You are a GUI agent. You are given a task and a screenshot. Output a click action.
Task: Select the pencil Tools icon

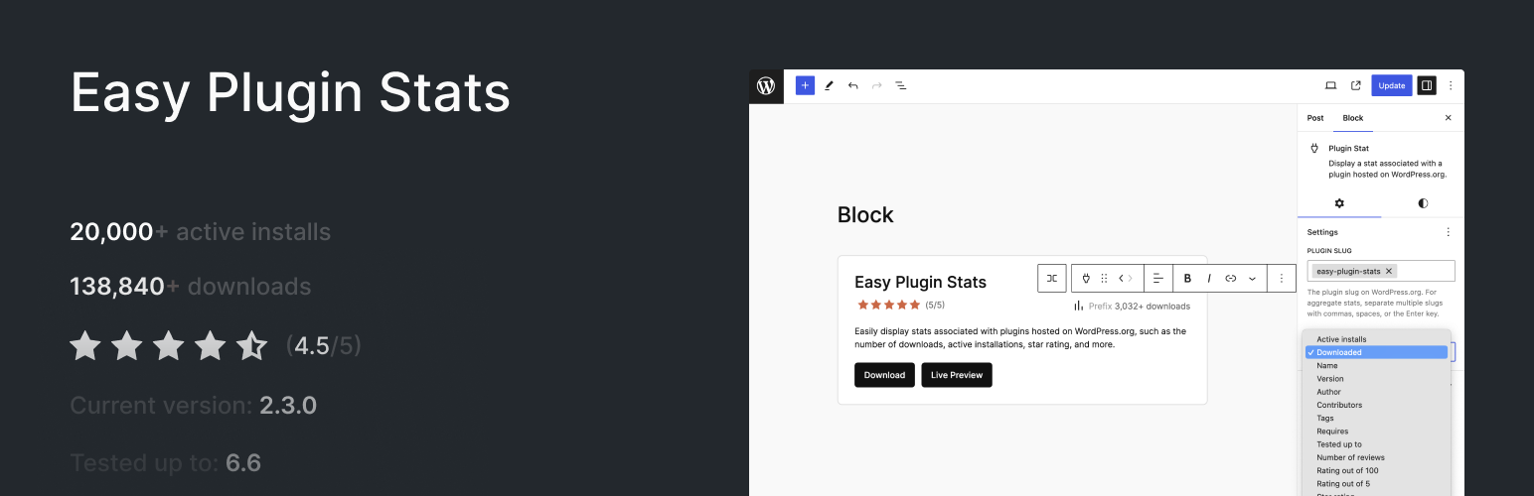829,85
